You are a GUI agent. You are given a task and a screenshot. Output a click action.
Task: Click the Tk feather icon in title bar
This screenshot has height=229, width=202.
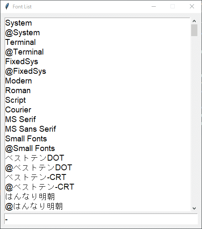(7, 6)
